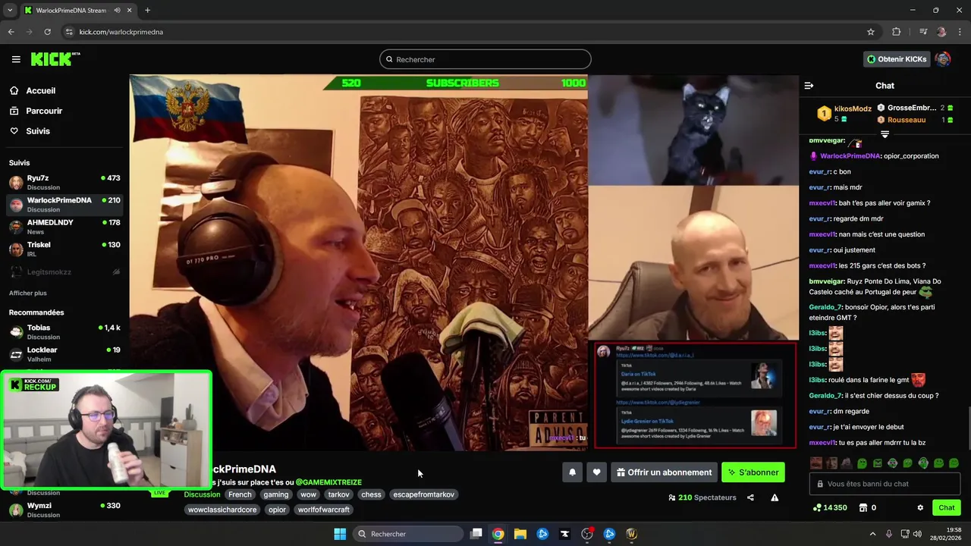Image resolution: width=971 pixels, height=546 pixels.
Task: Click the Rechercher search field on Kick
Action: [485, 59]
